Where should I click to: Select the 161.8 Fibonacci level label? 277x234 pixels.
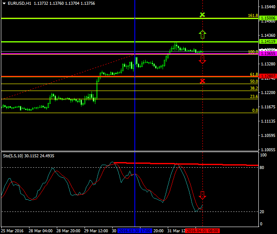tap(253, 16)
